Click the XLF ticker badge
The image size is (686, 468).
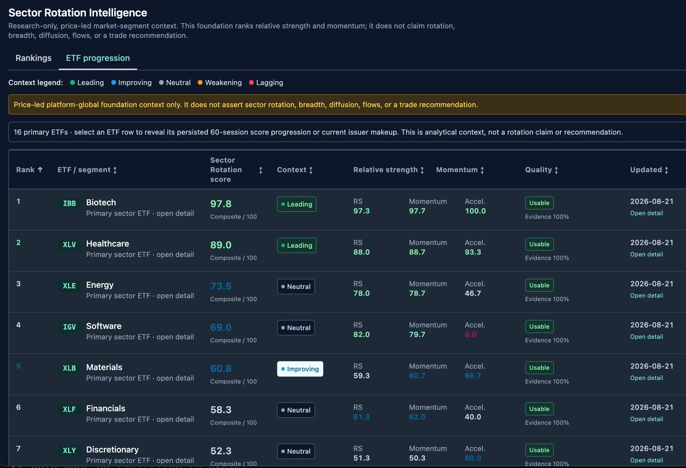(69, 409)
